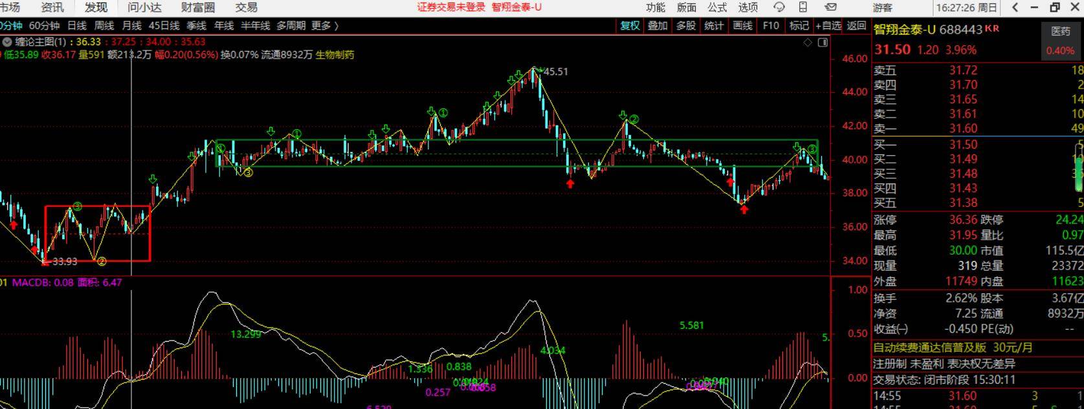The width and height of the screenshot is (1084, 409).
Task: Open the mobile phone icon in top bar
Action: 803,7
